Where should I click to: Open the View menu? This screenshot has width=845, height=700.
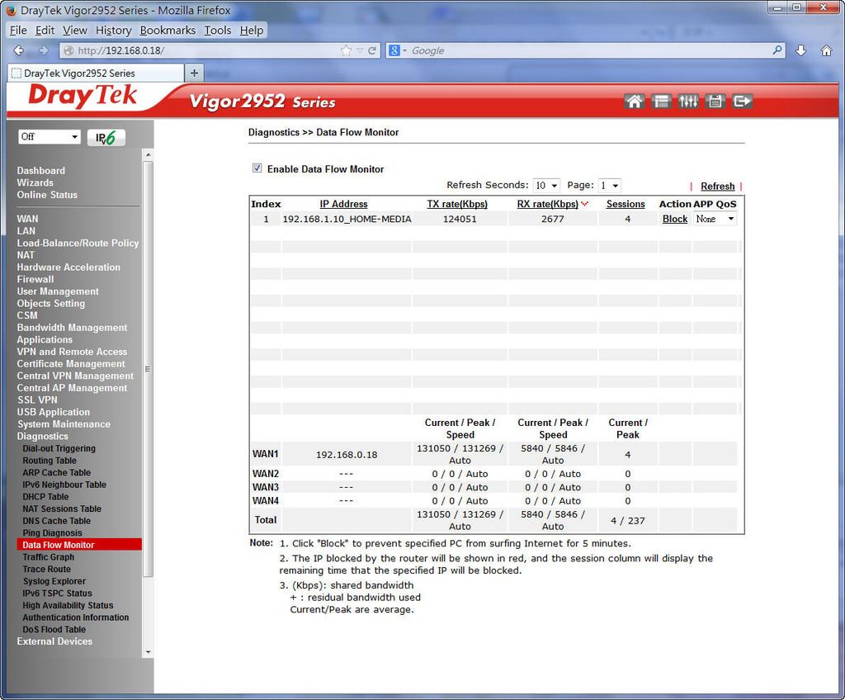pos(75,31)
